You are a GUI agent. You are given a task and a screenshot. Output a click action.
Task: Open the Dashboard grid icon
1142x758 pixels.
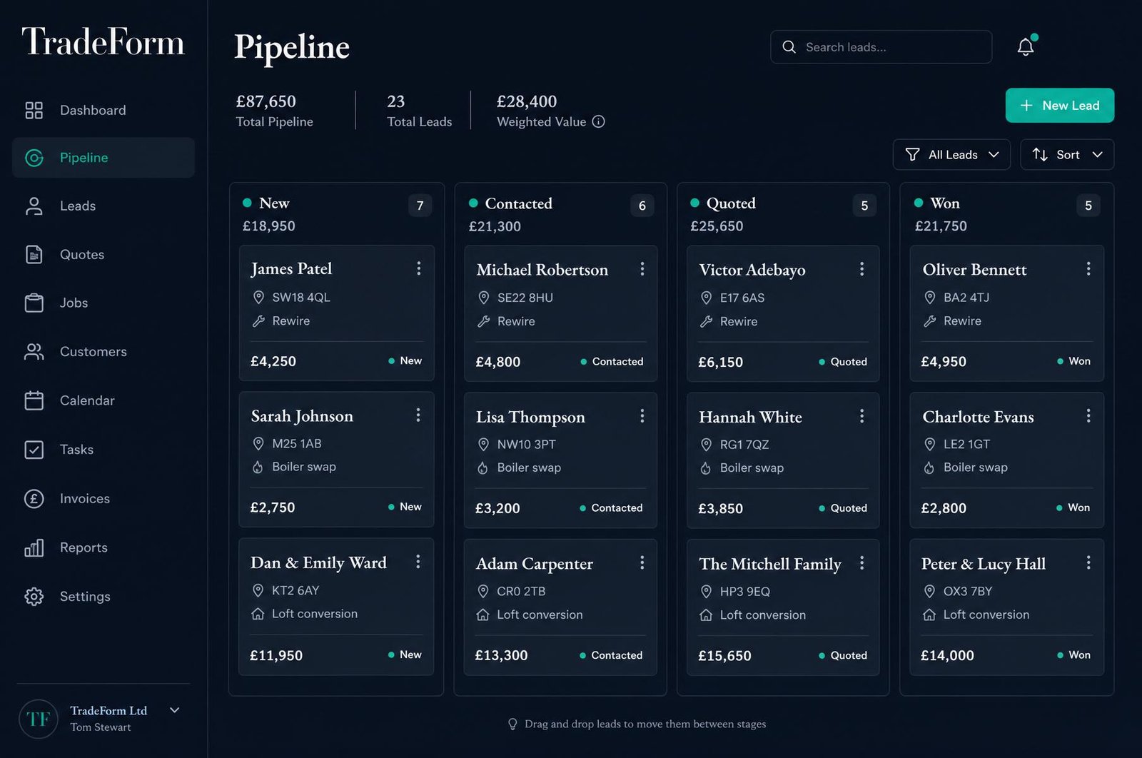point(34,110)
